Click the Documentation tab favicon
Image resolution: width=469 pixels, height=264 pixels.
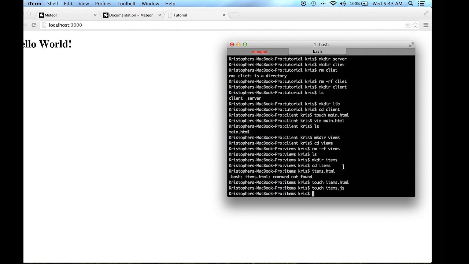tap(106, 15)
